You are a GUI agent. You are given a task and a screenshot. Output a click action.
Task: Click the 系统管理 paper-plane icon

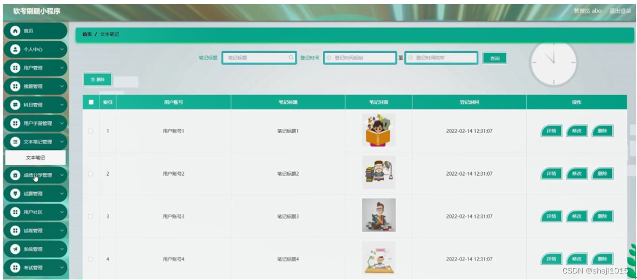click(x=15, y=249)
